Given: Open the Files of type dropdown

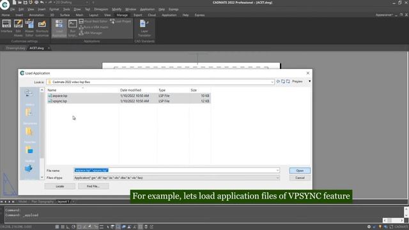Looking at the screenshot, I should (x=177, y=178).
